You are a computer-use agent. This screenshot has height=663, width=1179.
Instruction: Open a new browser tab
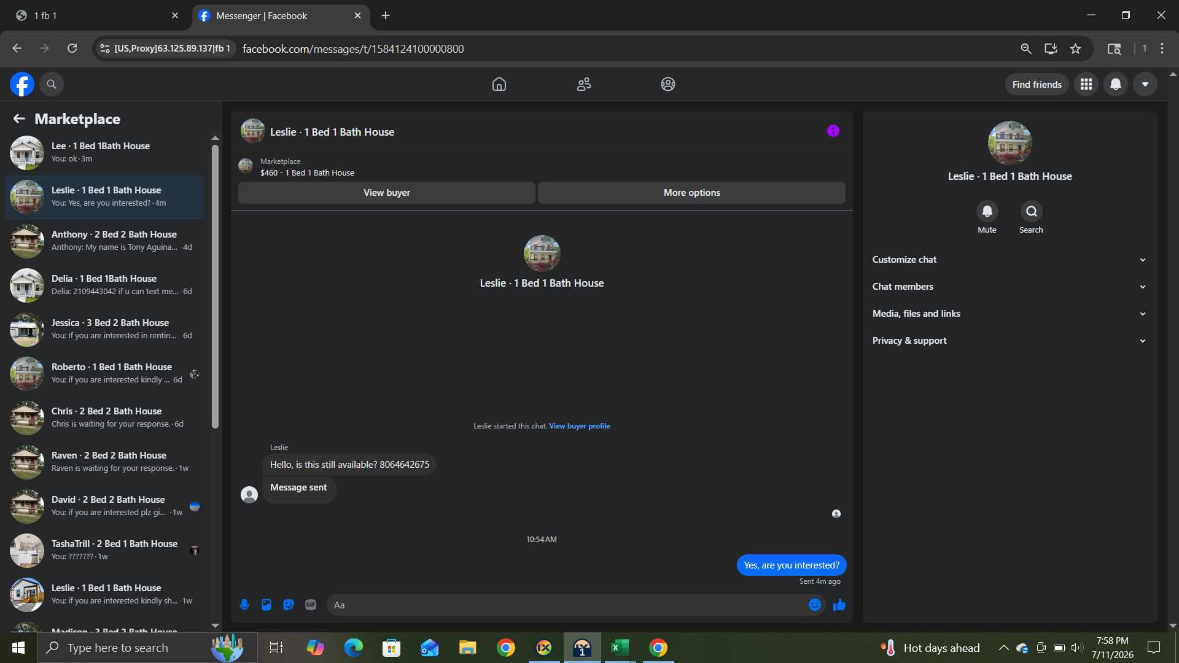(x=386, y=15)
